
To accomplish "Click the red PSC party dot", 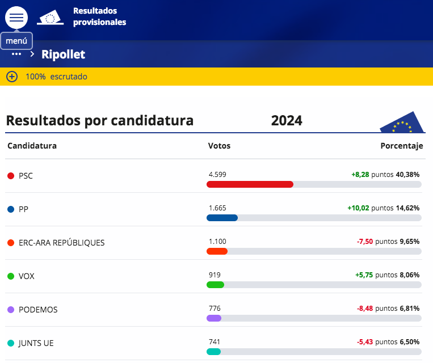I will pos(11,176).
